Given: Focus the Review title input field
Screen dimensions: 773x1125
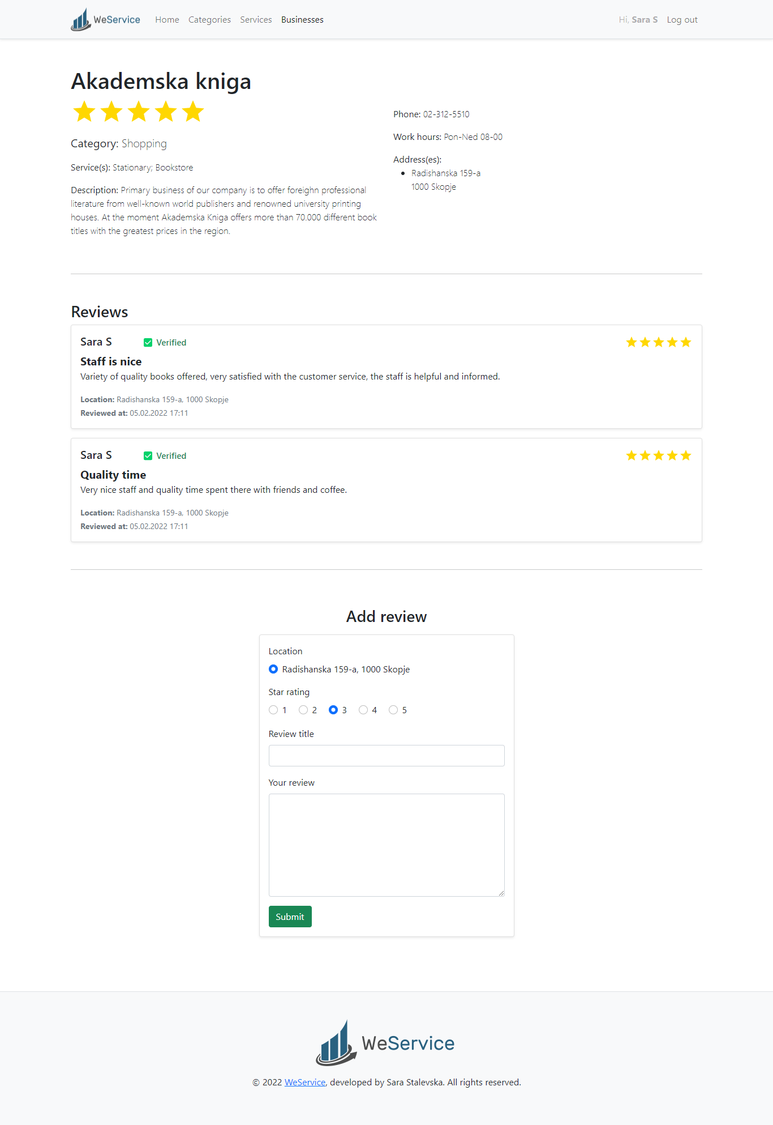Looking at the screenshot, I should click(386, 756).
